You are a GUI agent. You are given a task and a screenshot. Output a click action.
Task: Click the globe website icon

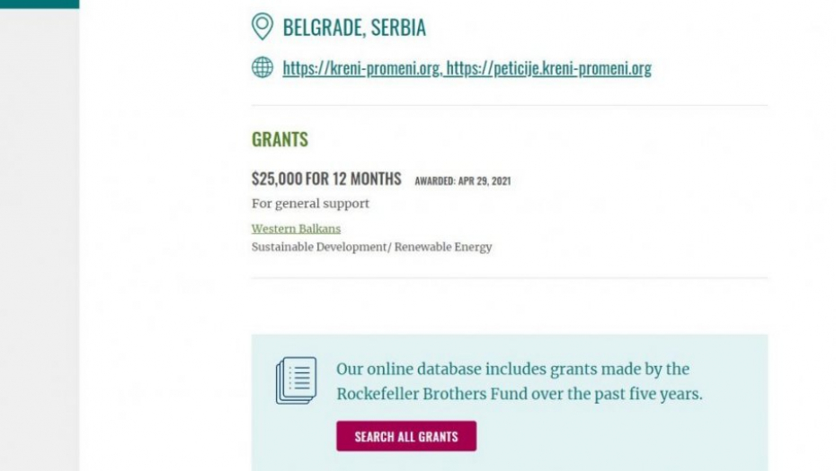tap(262, 67)
